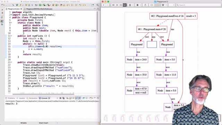The image size is (222, 125).
Task: Click the 'result: 3' console output text
Action: click(x=11, y=104)
